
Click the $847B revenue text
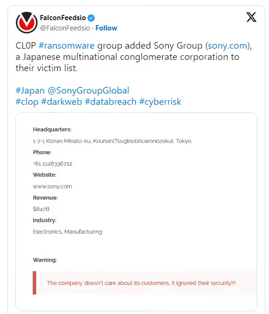[x=41, y=209]
